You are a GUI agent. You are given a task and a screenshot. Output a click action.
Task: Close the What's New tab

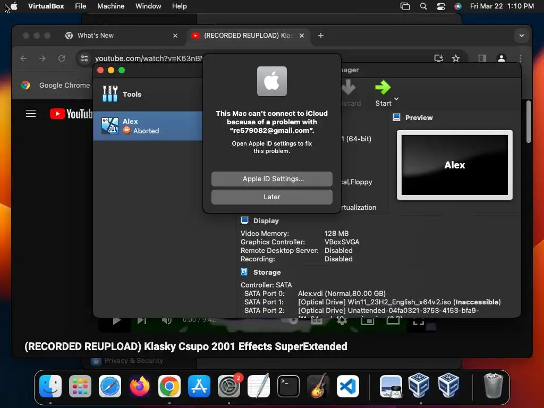(175, 36)
